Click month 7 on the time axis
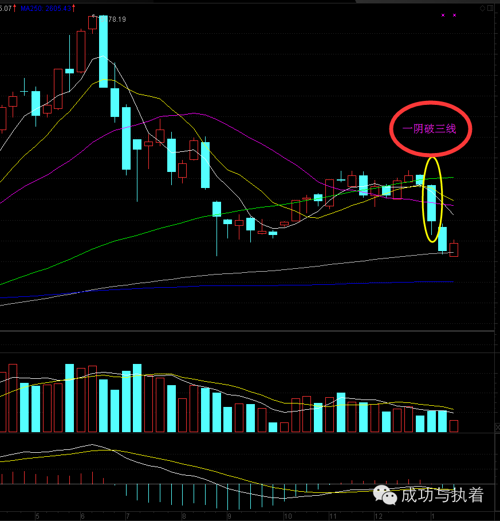The width and height of the screenshot is (500, 521). tap(128, 516)
